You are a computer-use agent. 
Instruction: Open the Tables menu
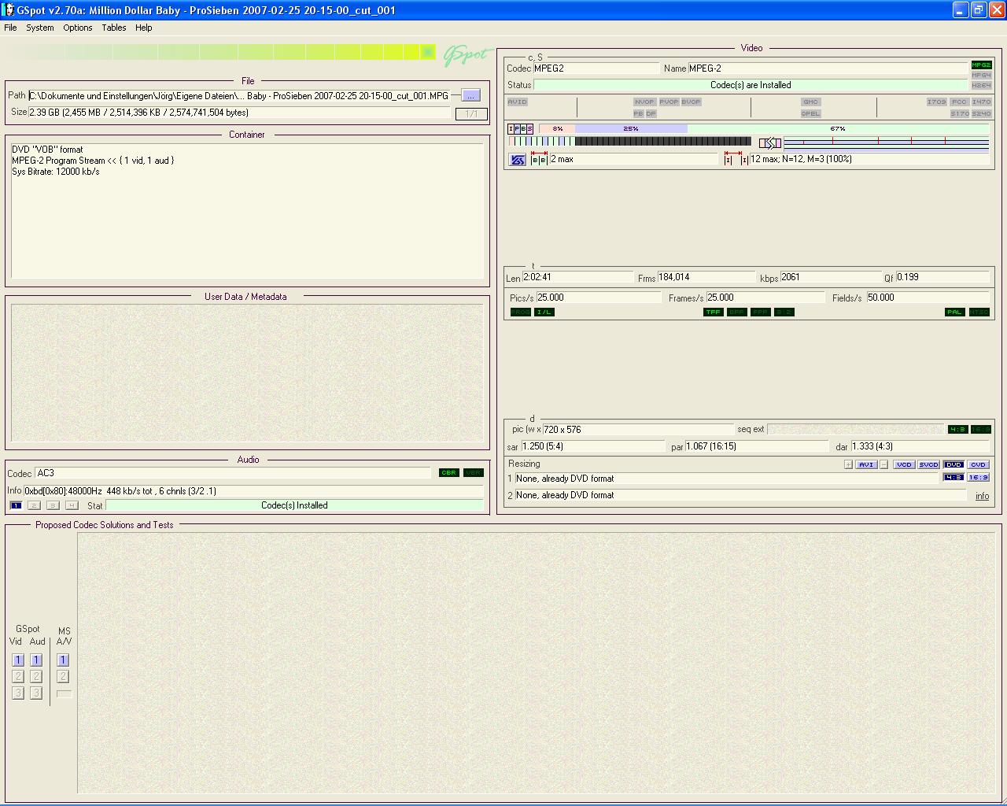point(114,28)
